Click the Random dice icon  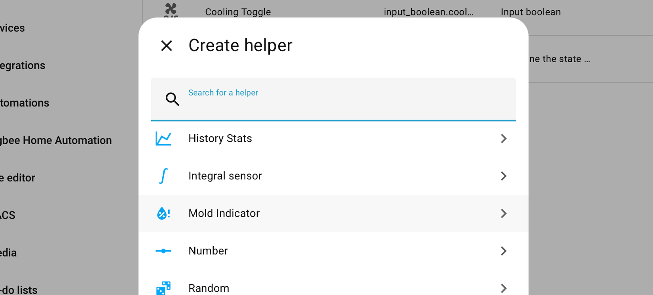(164, 288)
